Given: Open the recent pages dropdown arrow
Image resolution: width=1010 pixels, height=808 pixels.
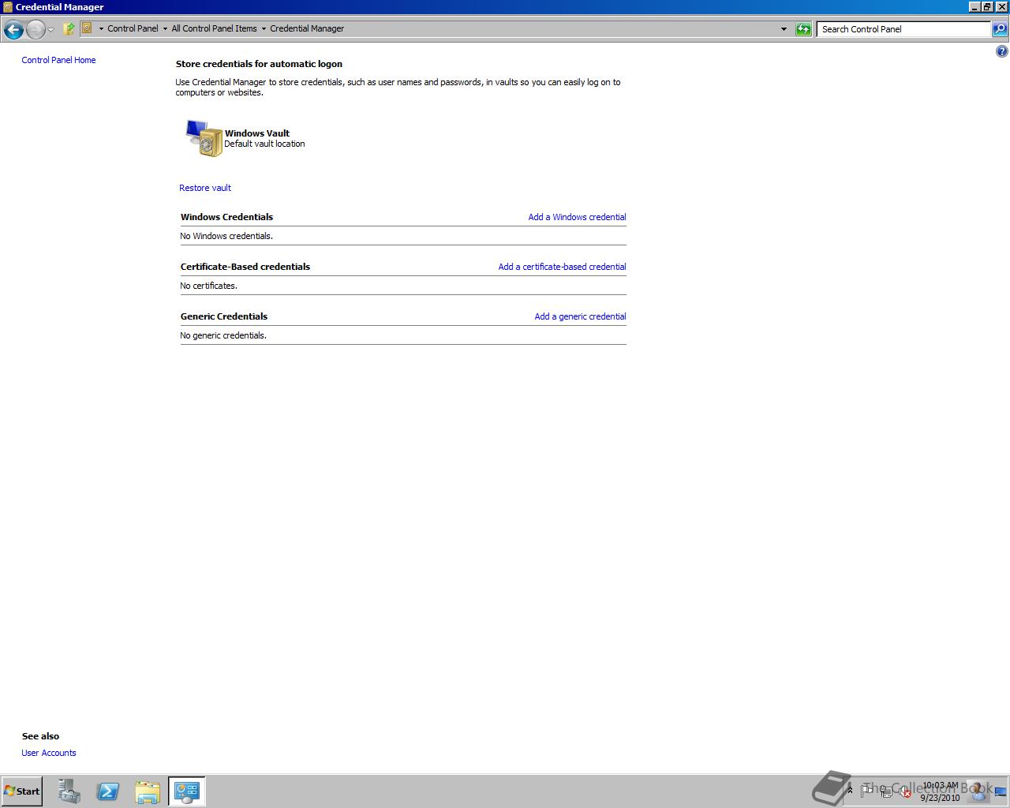Looking at the screenshot, I should click(x=51, y=29).
